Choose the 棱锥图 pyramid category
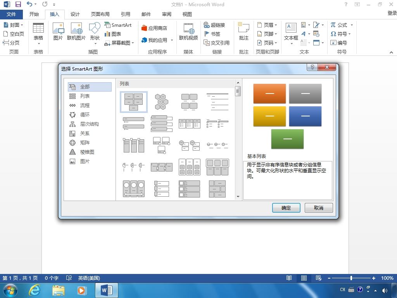This screenshot has width=397, height=298. (90, 152)
